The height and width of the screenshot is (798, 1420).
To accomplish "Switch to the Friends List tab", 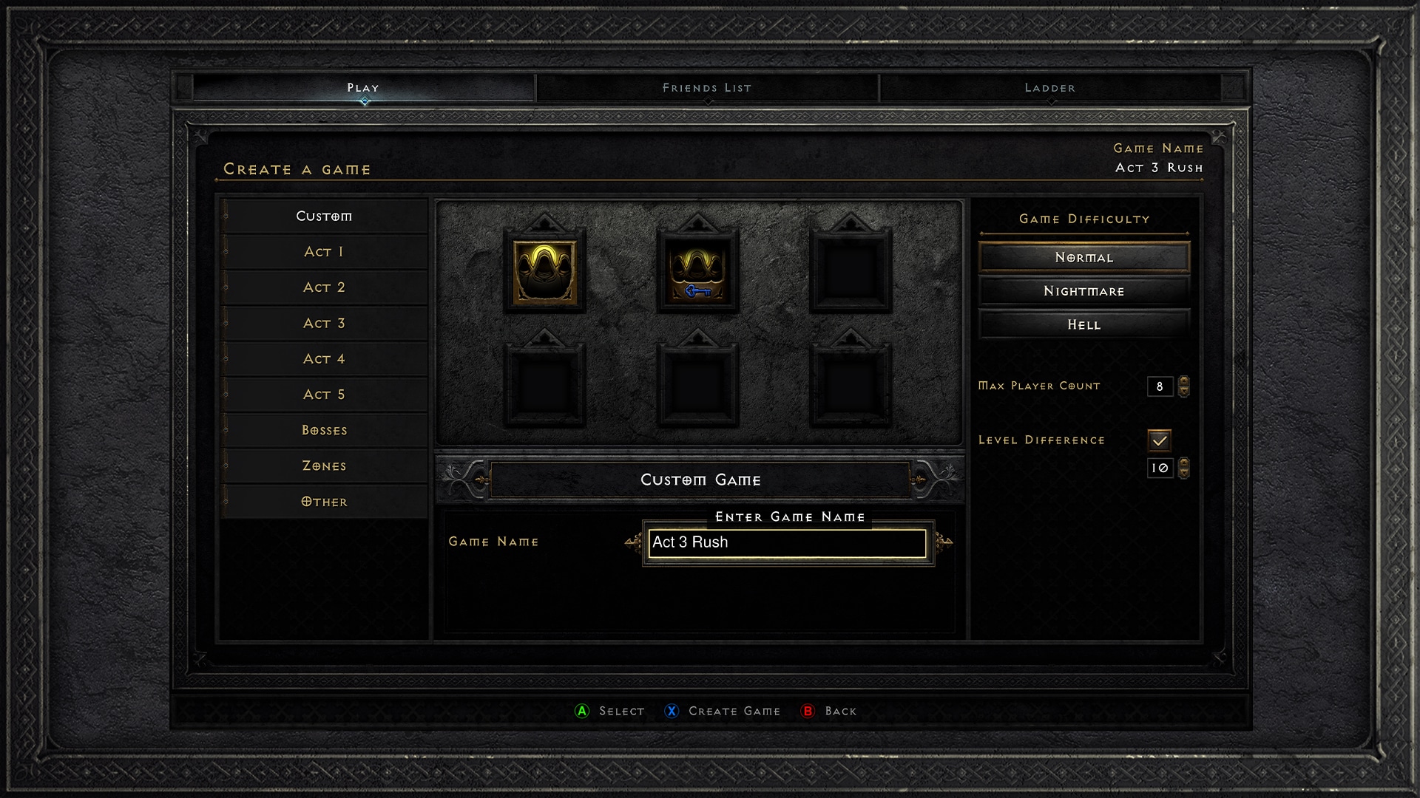I will (706, 86).
